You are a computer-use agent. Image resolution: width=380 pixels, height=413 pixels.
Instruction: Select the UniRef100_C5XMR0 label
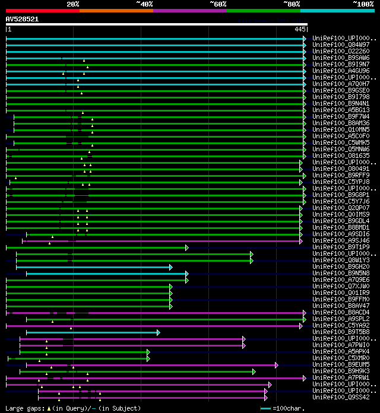coord(341,358)
